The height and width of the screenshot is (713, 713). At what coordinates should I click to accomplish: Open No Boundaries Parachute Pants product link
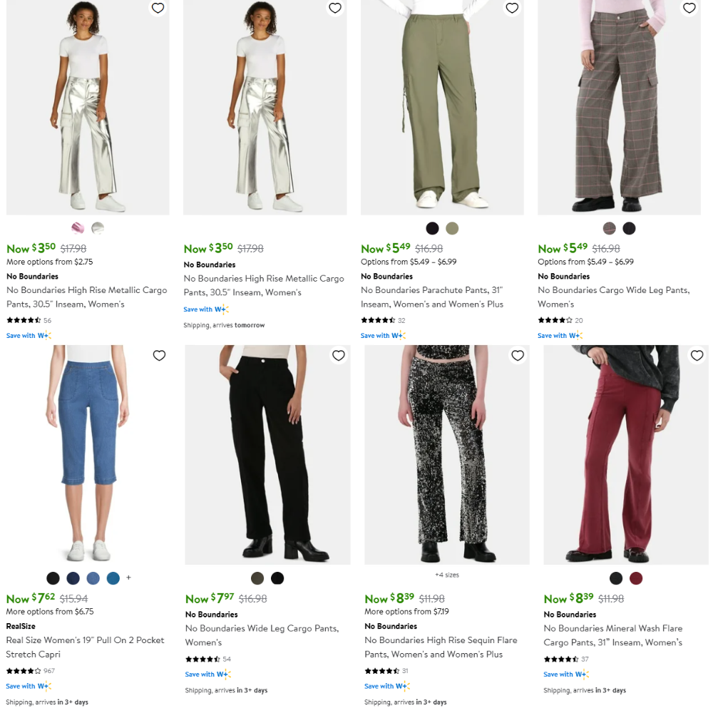coord(432,297)
